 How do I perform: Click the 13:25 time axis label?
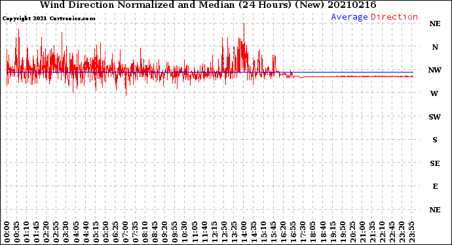tap(234, 232)
